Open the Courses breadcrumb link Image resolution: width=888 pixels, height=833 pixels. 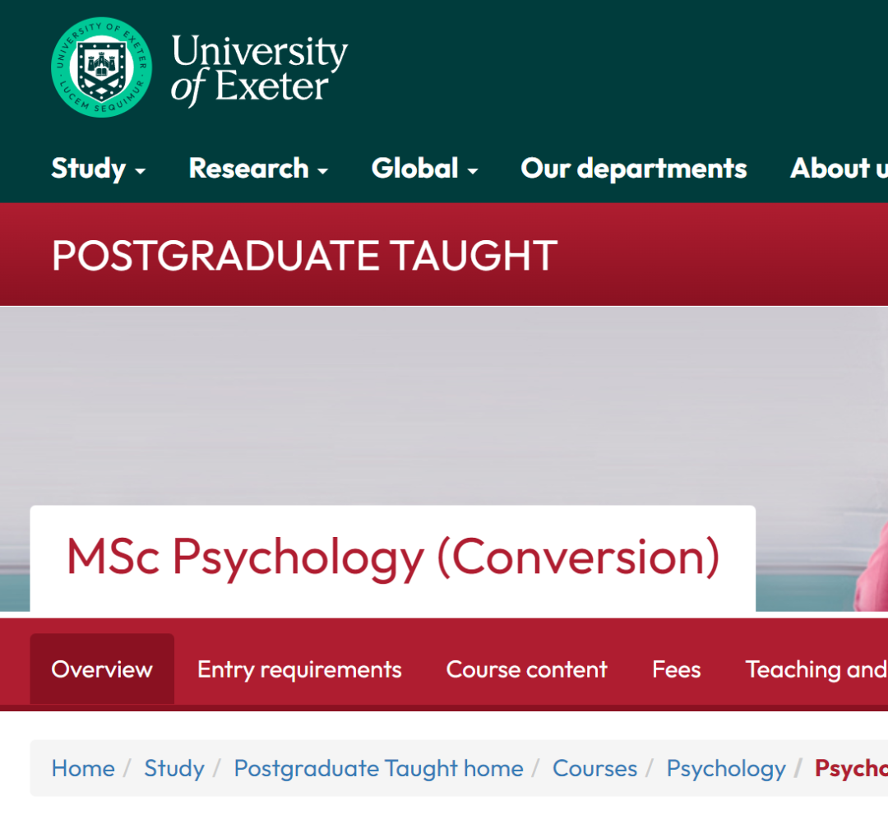pos(594,768)
